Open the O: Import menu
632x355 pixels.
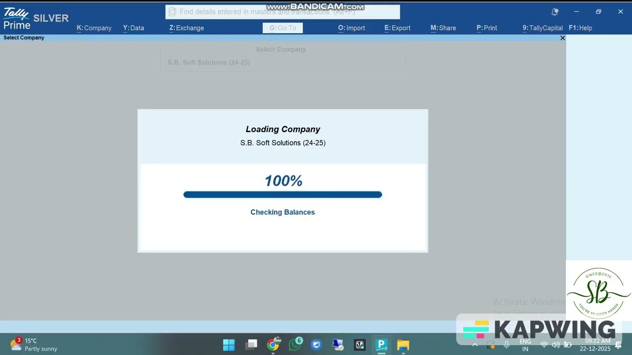click(x=352, y=28)
